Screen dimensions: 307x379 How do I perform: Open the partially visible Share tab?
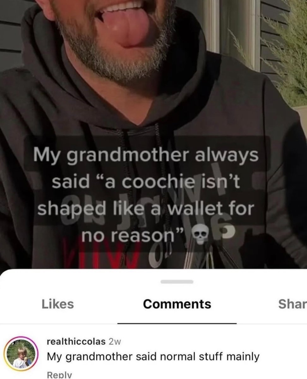point(292,304)
